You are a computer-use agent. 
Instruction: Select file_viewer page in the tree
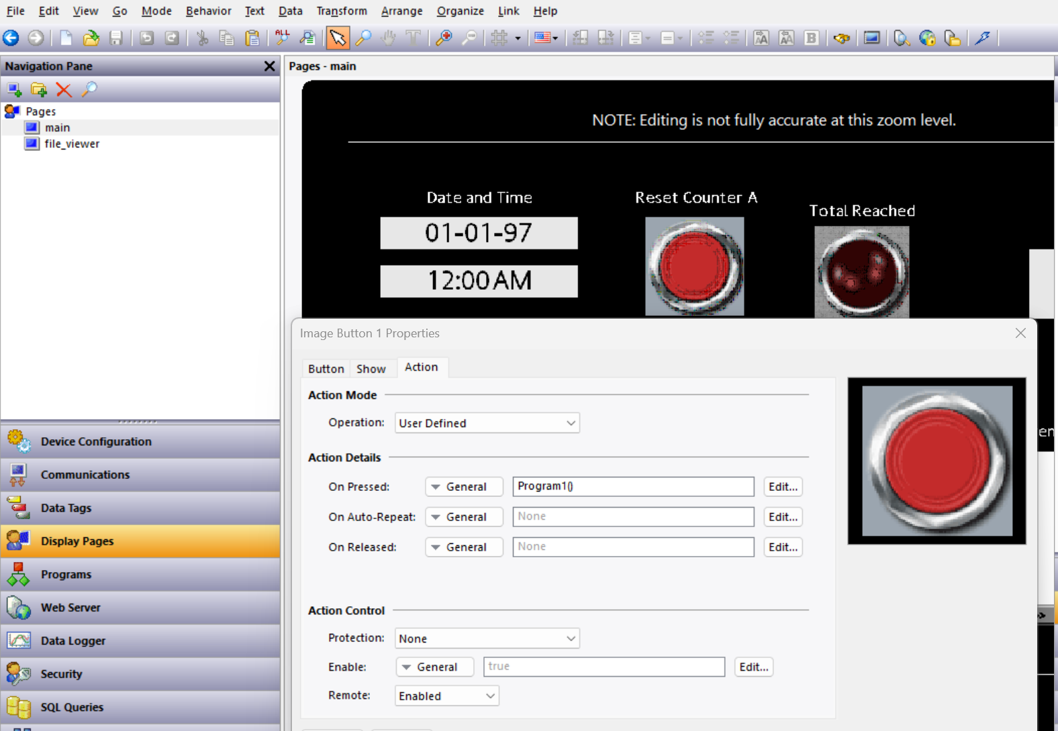72,144
